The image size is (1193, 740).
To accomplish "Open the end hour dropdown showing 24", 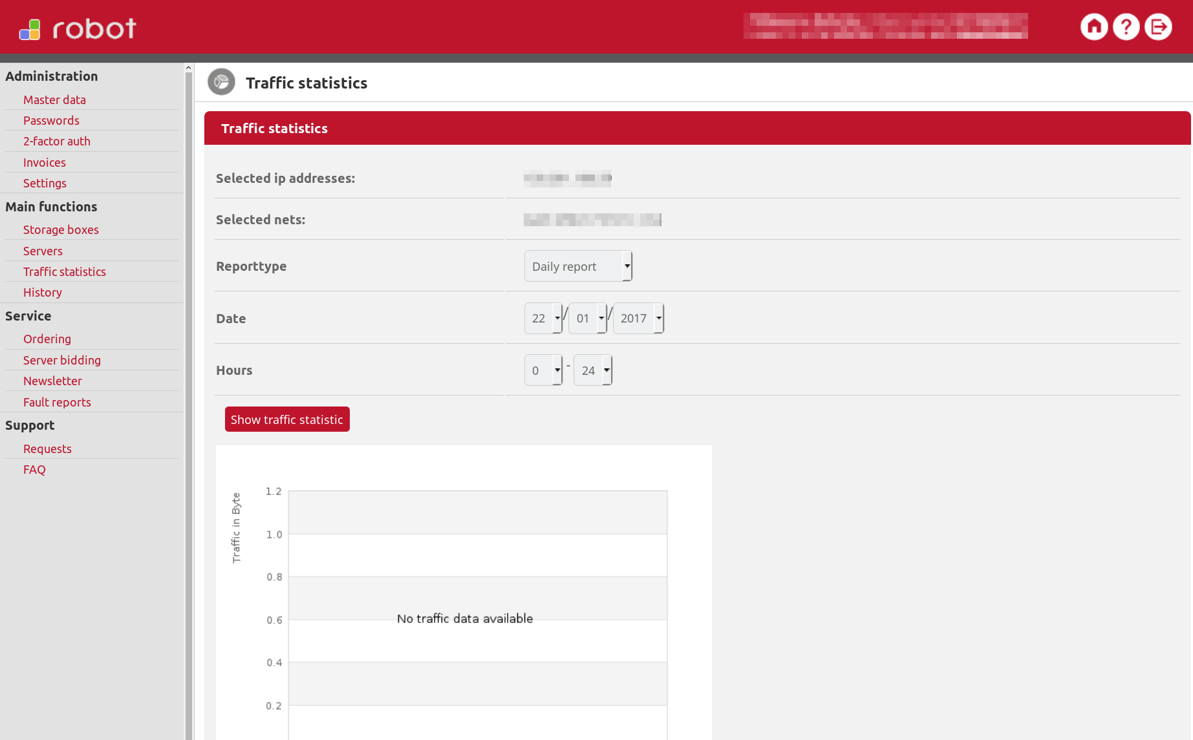I will [x=592, y=370].
